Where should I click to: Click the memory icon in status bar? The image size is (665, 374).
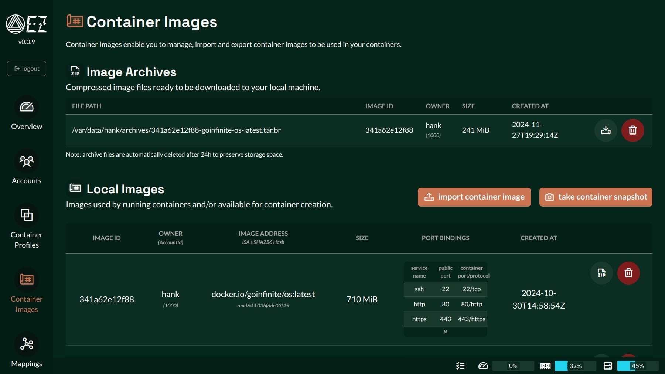545,366
